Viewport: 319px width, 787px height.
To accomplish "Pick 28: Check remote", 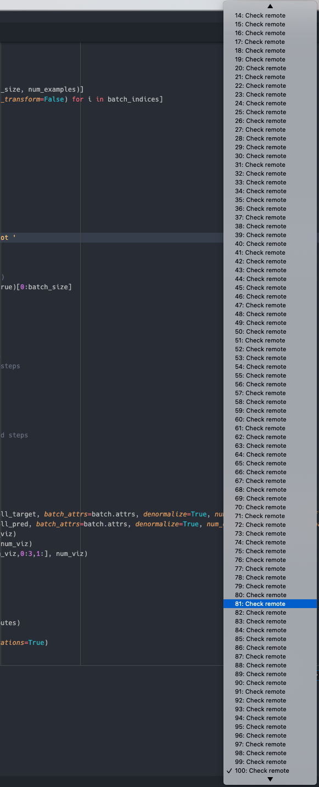I will 270,138.
